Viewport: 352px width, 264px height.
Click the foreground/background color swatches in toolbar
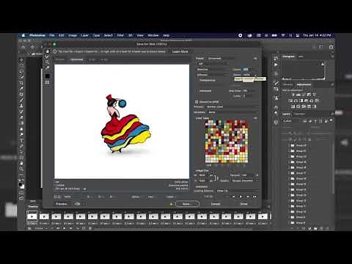[x=21, y=185]
